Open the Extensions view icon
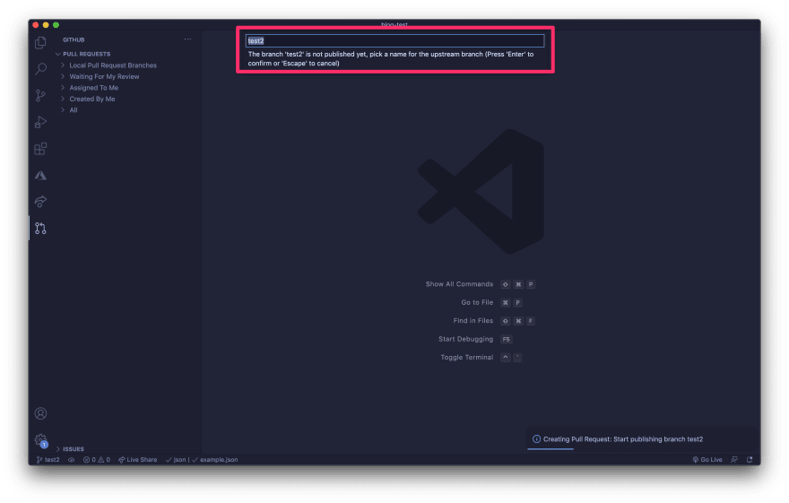The image size is (789, 503). click(x=40, y=149)
